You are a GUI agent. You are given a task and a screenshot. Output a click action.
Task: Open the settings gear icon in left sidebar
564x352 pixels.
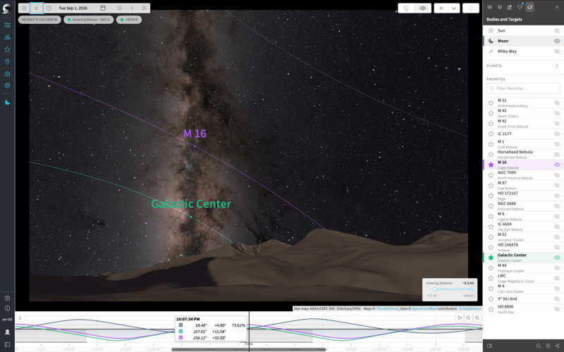[7, 85]
